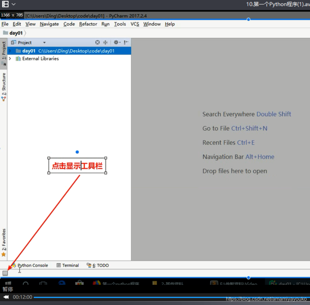Toggle the 2: Favorites side tab

(4, 242)
